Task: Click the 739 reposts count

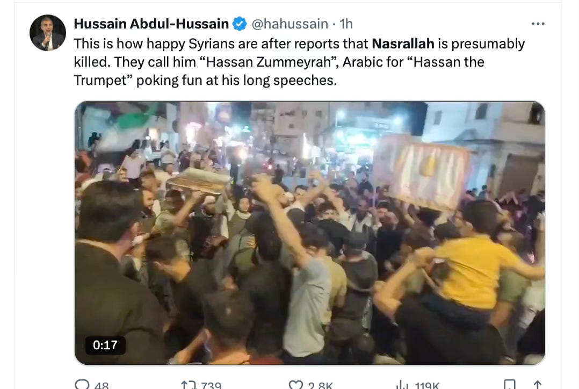Action: 211,385
